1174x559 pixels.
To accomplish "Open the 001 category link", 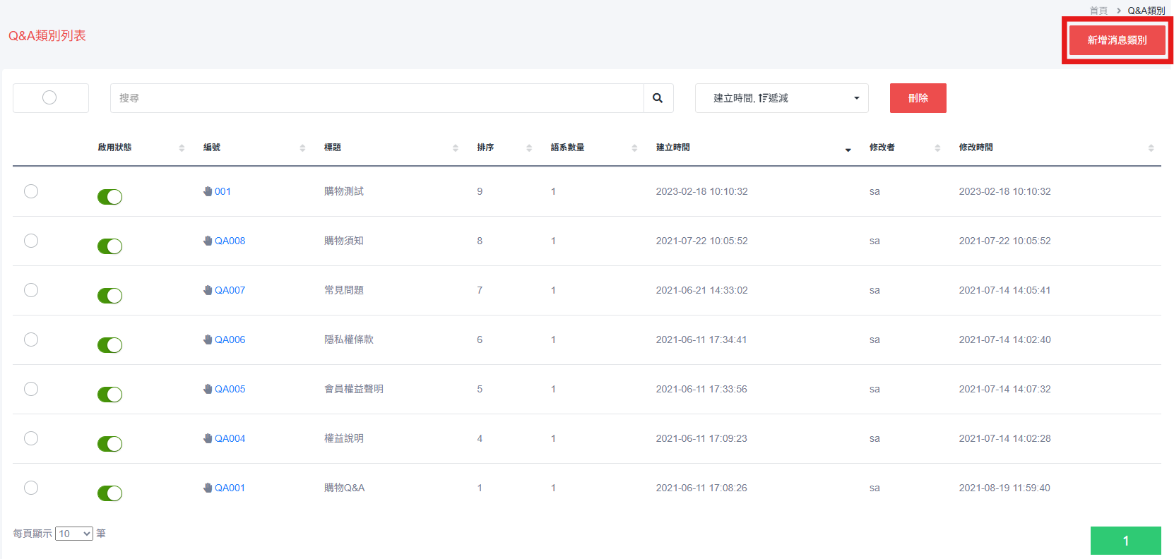I will (223, 191).
